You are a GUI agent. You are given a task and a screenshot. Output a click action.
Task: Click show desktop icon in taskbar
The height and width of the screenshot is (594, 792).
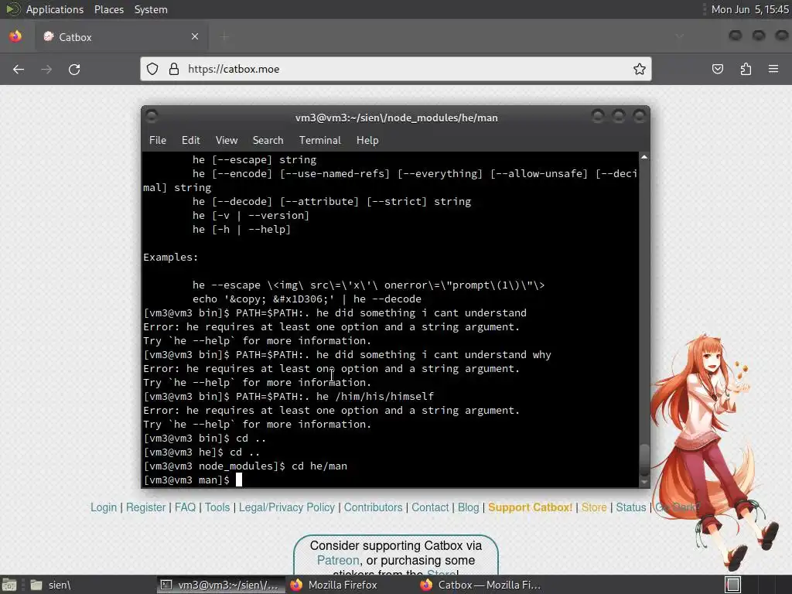pyautogui.click(x=9, y=585)
